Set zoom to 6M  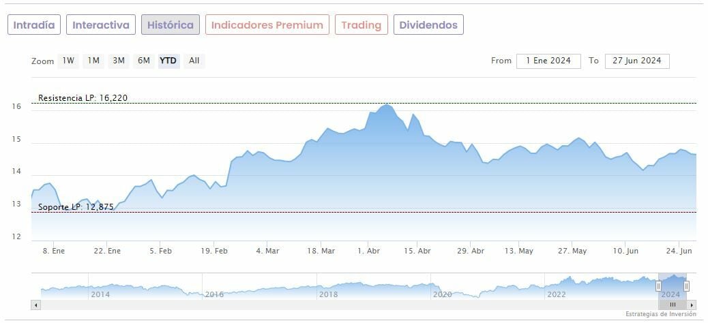click(143, 61)
